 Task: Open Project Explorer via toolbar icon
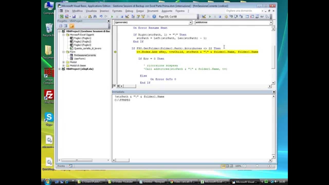coord(133,16)
